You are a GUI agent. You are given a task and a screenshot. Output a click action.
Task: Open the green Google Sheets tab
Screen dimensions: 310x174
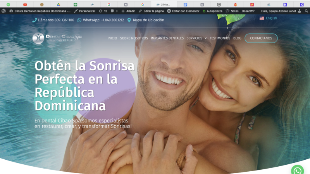point(75,4)
